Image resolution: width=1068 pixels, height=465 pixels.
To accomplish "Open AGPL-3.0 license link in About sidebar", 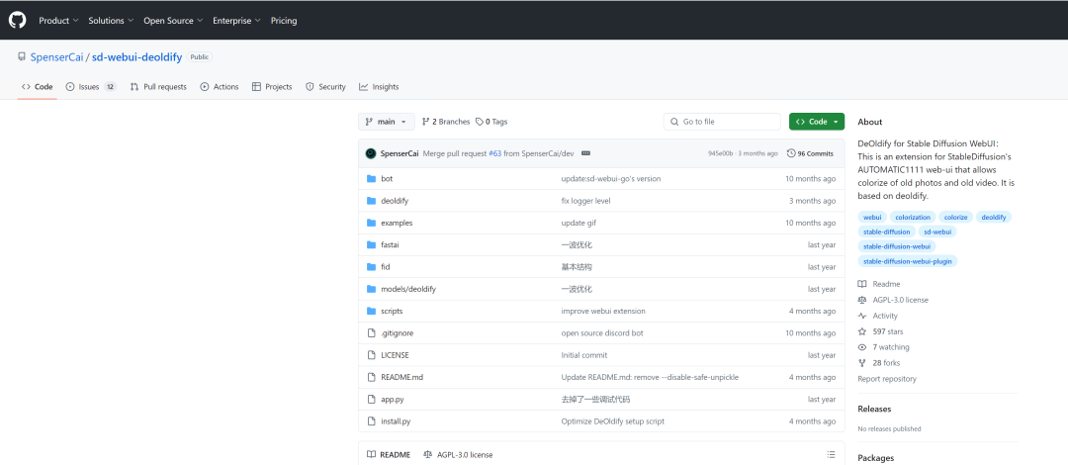I will pyautogui.click(x=893, y=300).
